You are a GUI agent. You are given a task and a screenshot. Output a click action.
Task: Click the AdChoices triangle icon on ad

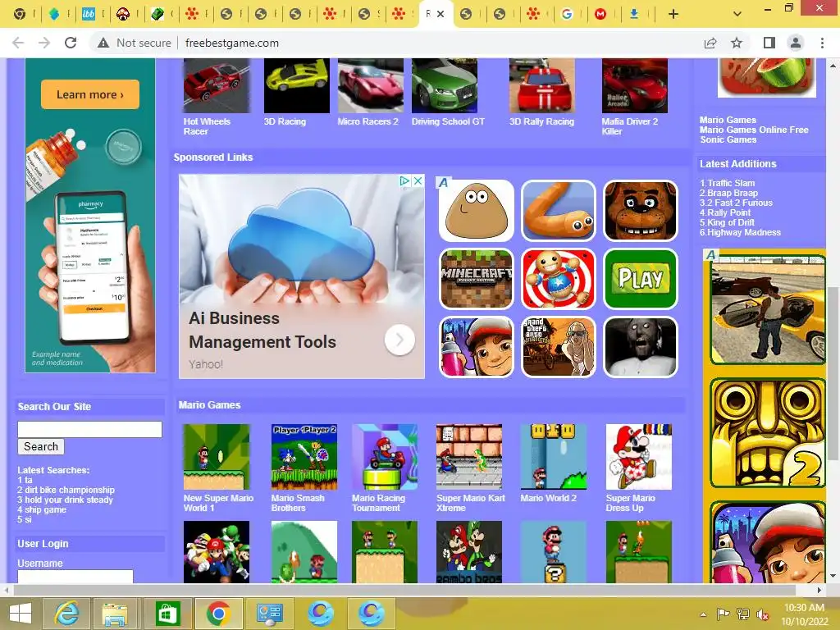coord(405,181)
